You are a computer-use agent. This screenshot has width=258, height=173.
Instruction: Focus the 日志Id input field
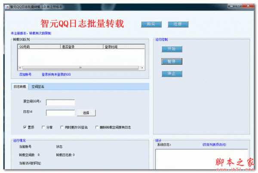point(60,113)
